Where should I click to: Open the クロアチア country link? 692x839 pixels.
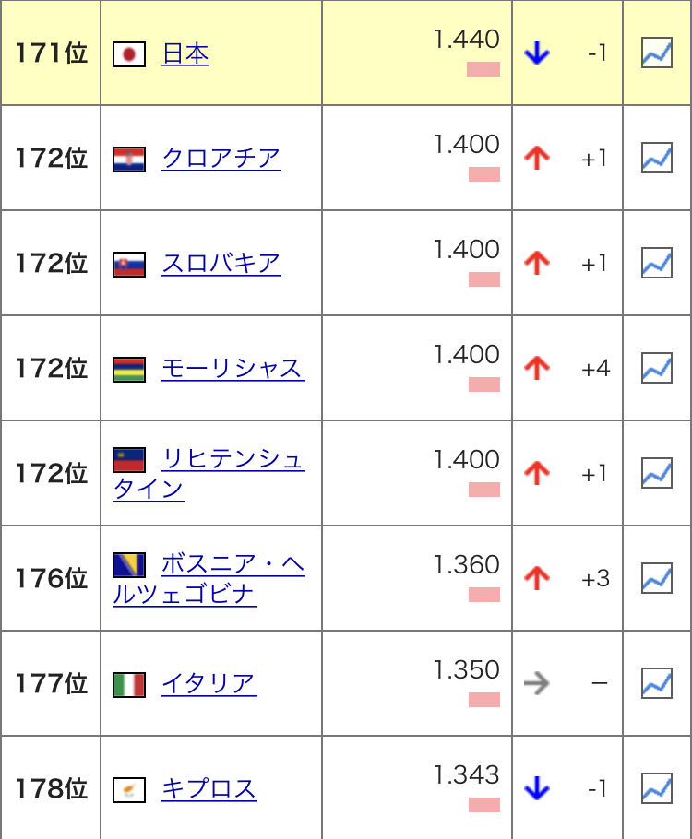221,159
